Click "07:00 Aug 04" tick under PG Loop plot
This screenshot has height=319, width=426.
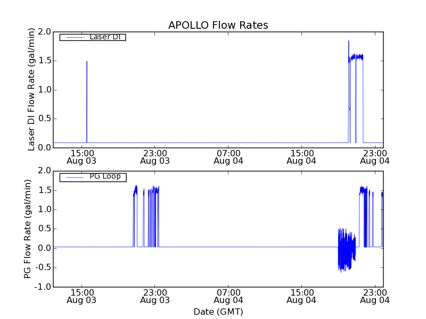click(x=228, y=297)
